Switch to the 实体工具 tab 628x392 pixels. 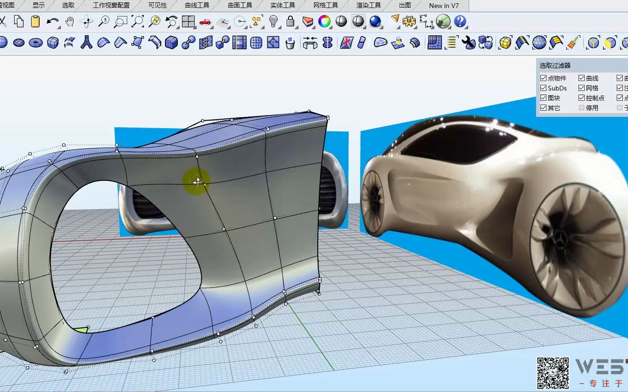(x=283, y=6)
